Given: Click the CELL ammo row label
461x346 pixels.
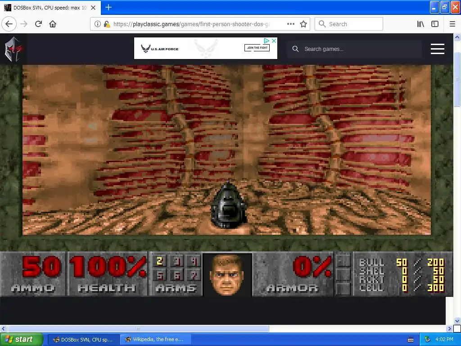Looking at the screenshot, I should click(371, 287).
